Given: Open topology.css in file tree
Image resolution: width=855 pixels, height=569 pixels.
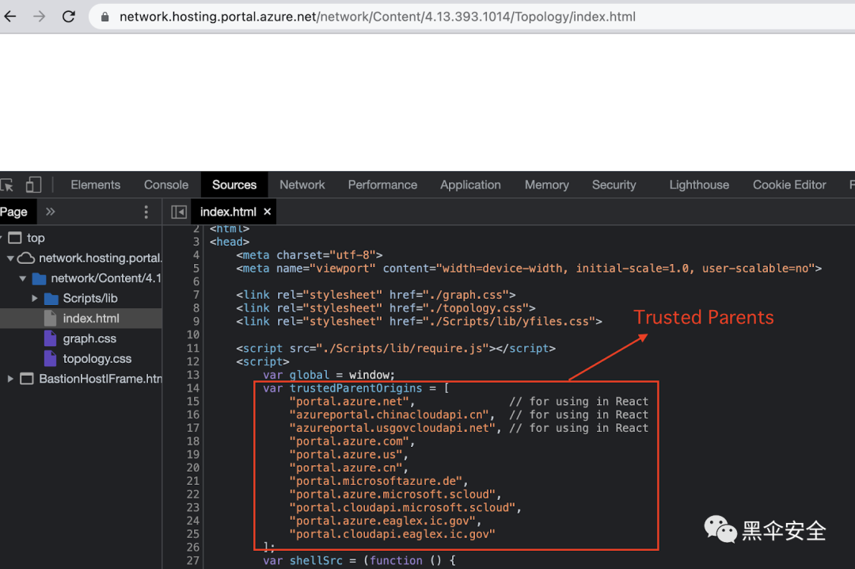Looking at the screenshot, I should coord(97,359).
